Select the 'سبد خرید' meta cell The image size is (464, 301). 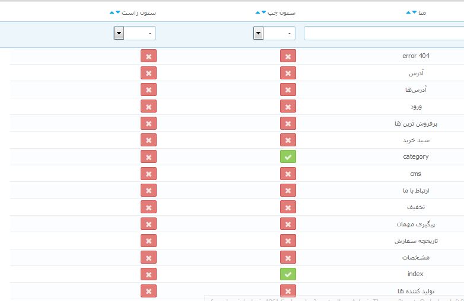(x=416, y=140)
